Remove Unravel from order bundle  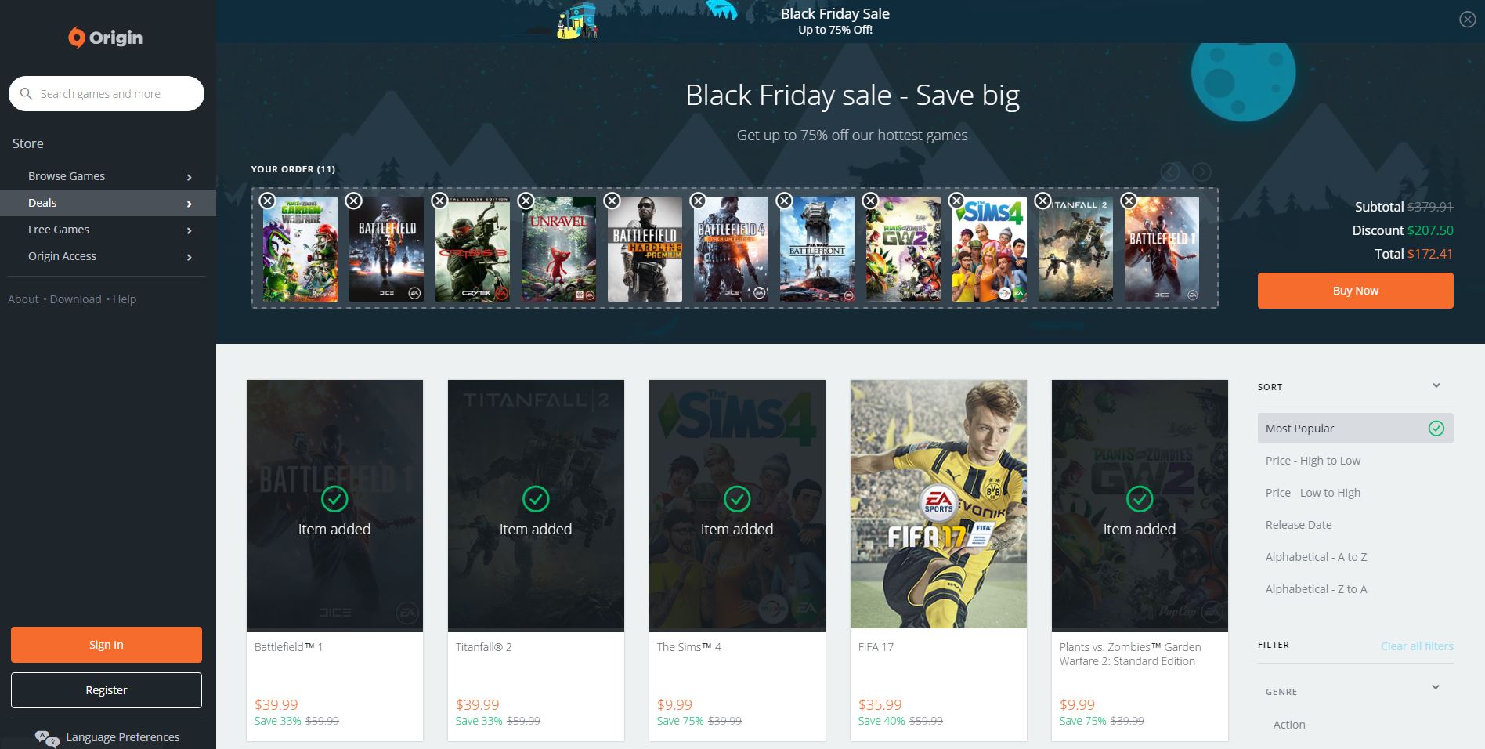(526, 201)
